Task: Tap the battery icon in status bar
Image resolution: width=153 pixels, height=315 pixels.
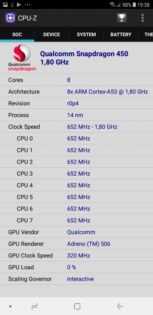Action: 134,5
